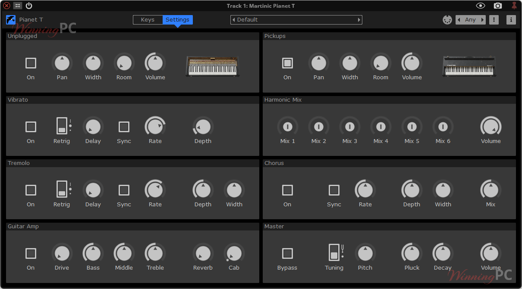Screen dimensions: 522x289
Task: Click the swap arrows icon in title bar
Action: [18, 6]
